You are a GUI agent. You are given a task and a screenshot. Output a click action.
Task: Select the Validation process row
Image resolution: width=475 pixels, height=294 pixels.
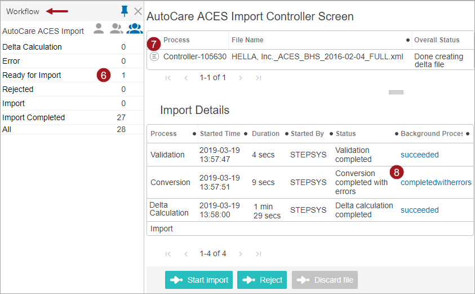[310, 155]
